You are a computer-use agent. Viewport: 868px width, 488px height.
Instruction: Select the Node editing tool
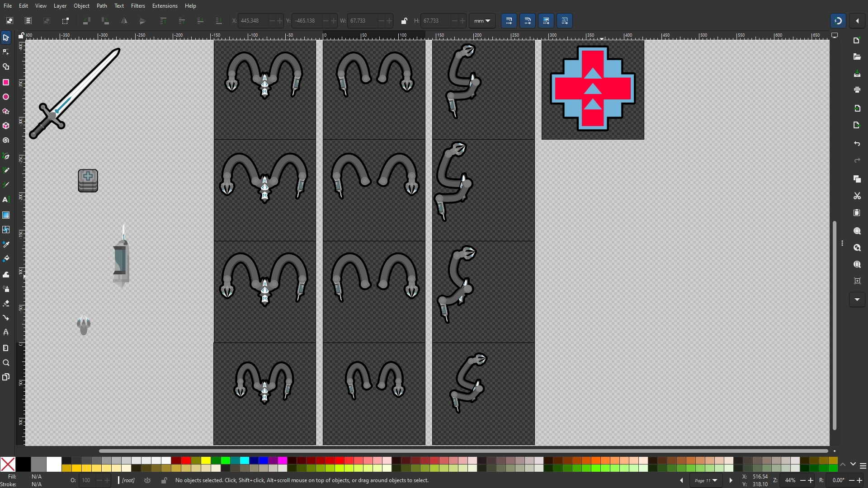6,52
